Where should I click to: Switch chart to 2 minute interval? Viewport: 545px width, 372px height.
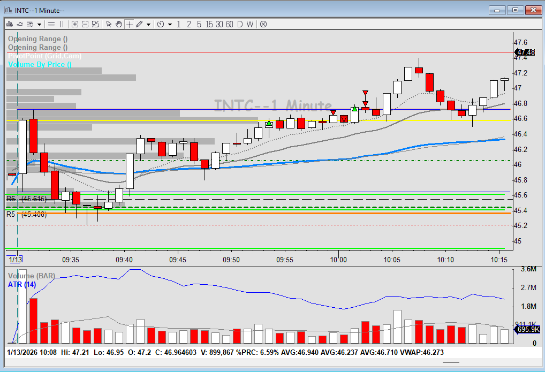(189, 24)
